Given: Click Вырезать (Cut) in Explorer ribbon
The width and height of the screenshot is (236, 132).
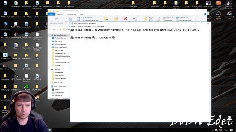Looking at the screenshot, I should point(87,18).
